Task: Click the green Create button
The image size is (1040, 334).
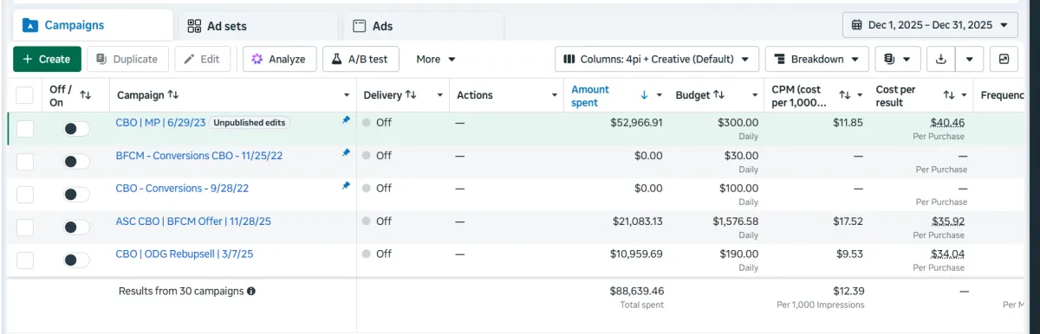Action: click(47, 59)
